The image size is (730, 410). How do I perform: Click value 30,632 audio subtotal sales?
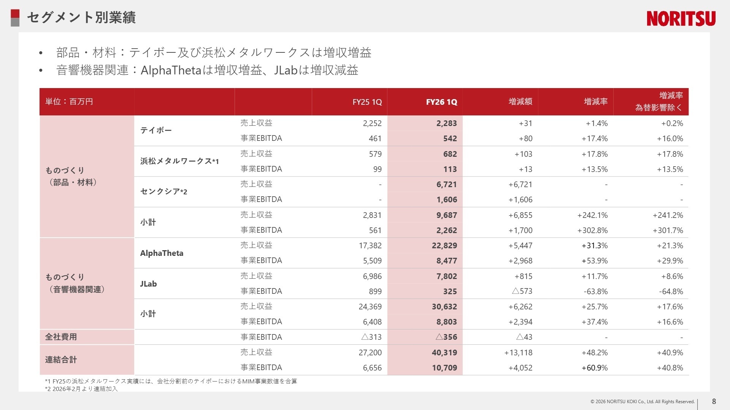(x=444, y=307)
